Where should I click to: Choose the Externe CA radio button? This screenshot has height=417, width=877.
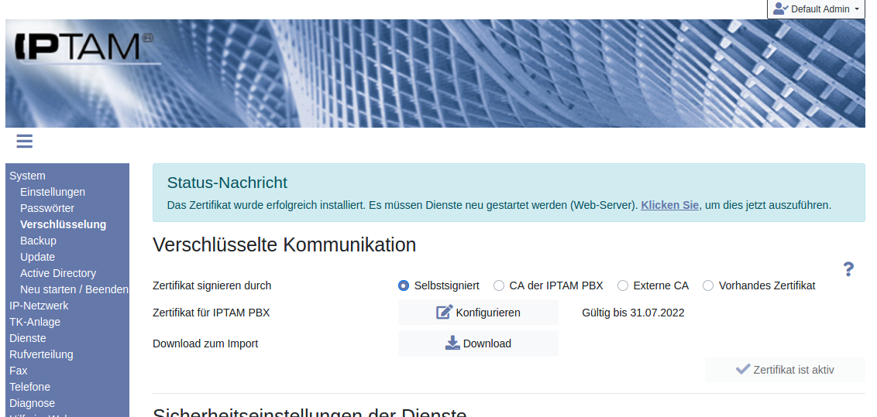click(x=623, y=285)
